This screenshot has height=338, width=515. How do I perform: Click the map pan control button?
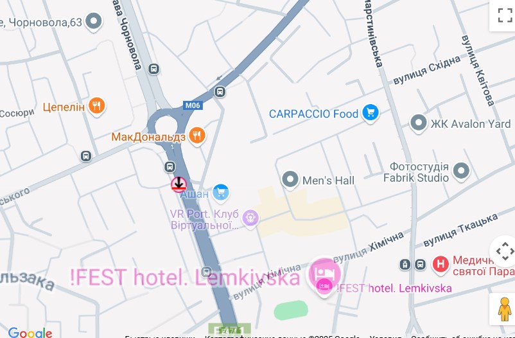pyautogui.click(x=505, y=251)
